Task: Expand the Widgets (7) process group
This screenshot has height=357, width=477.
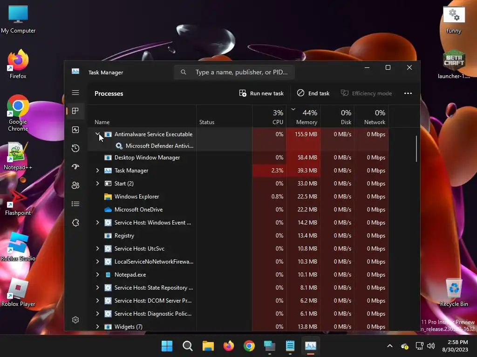Action: coord(97,327)
